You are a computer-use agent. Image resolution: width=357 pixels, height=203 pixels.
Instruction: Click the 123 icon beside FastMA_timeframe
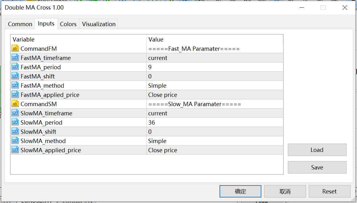pos(15,58)
